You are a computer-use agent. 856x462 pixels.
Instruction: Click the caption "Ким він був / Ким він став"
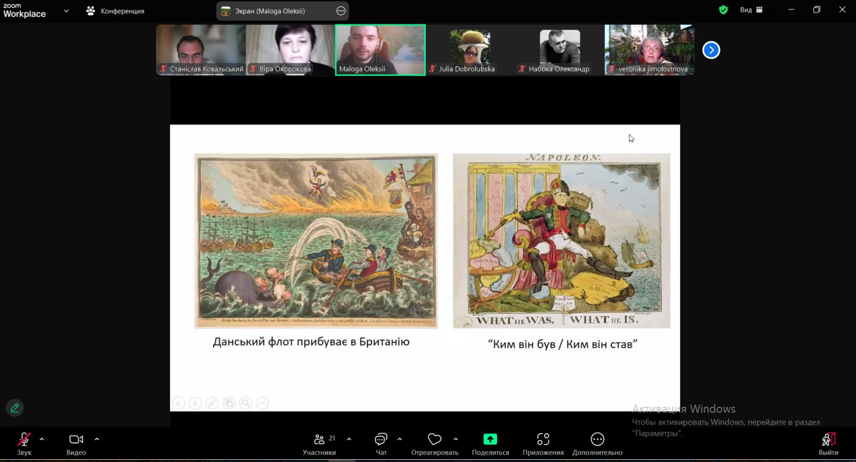click(x=563, y=344)
